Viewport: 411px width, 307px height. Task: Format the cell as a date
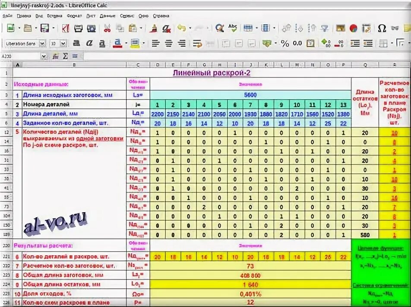tap(310, 44)
